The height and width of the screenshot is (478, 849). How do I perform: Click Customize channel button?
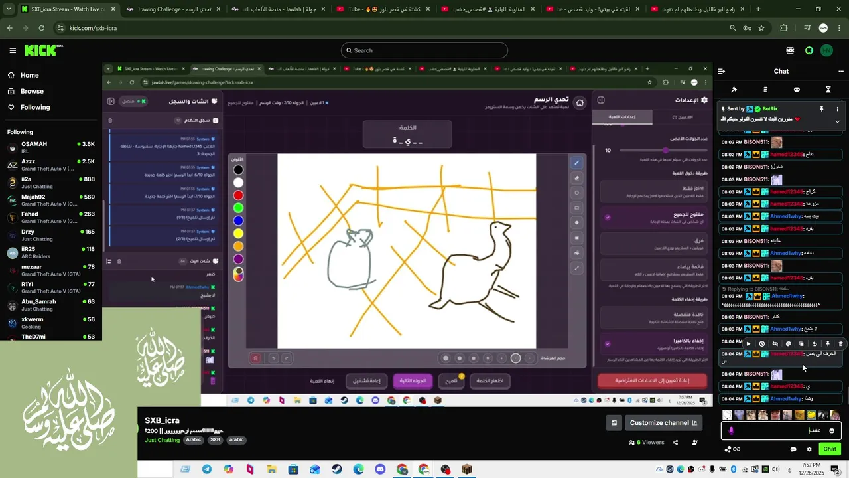click(663, 423)
